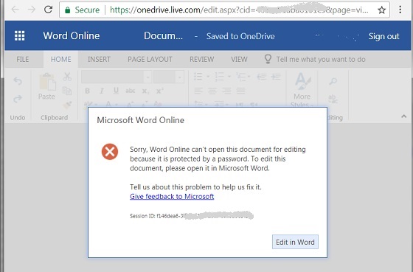Click the decrease indent icon
This screenshot has height=272, width=413.
pyautogui.click(x=262, y=77)
